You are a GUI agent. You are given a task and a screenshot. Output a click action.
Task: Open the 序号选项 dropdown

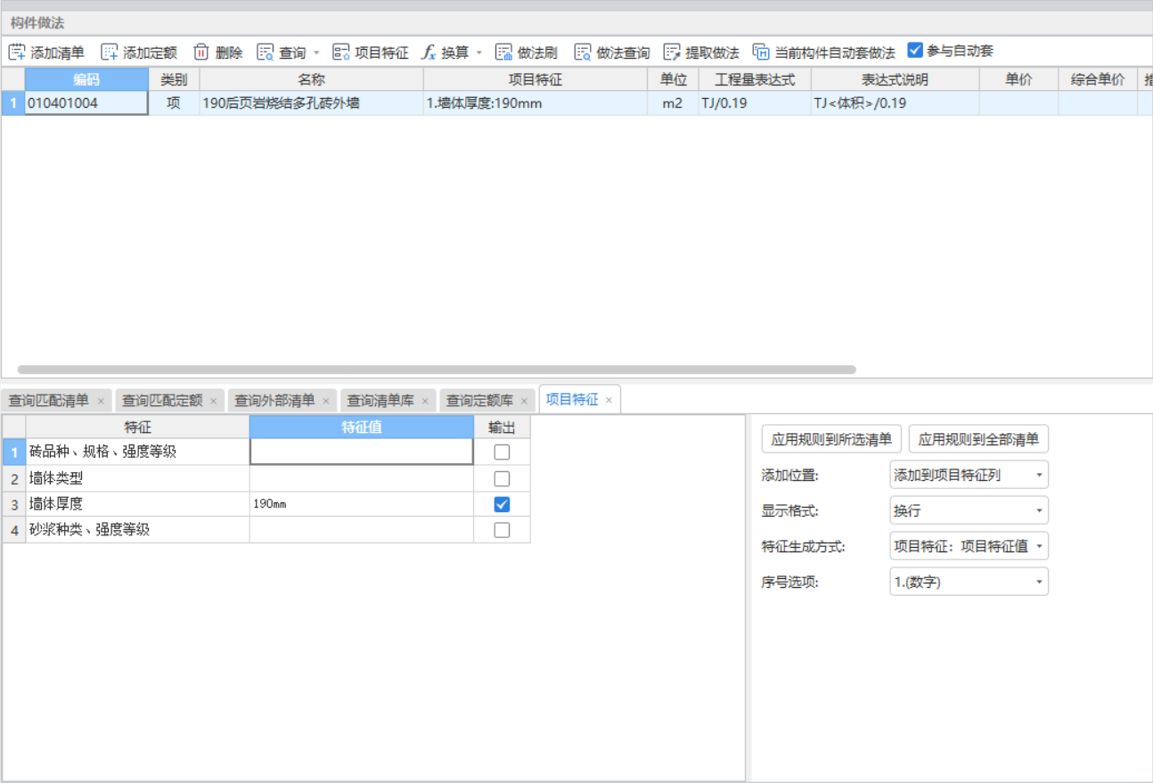[969, 582]
